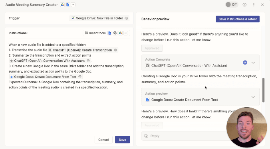
Task: Click the Google Docs icon beside the title
Action: tap(67, 5)
